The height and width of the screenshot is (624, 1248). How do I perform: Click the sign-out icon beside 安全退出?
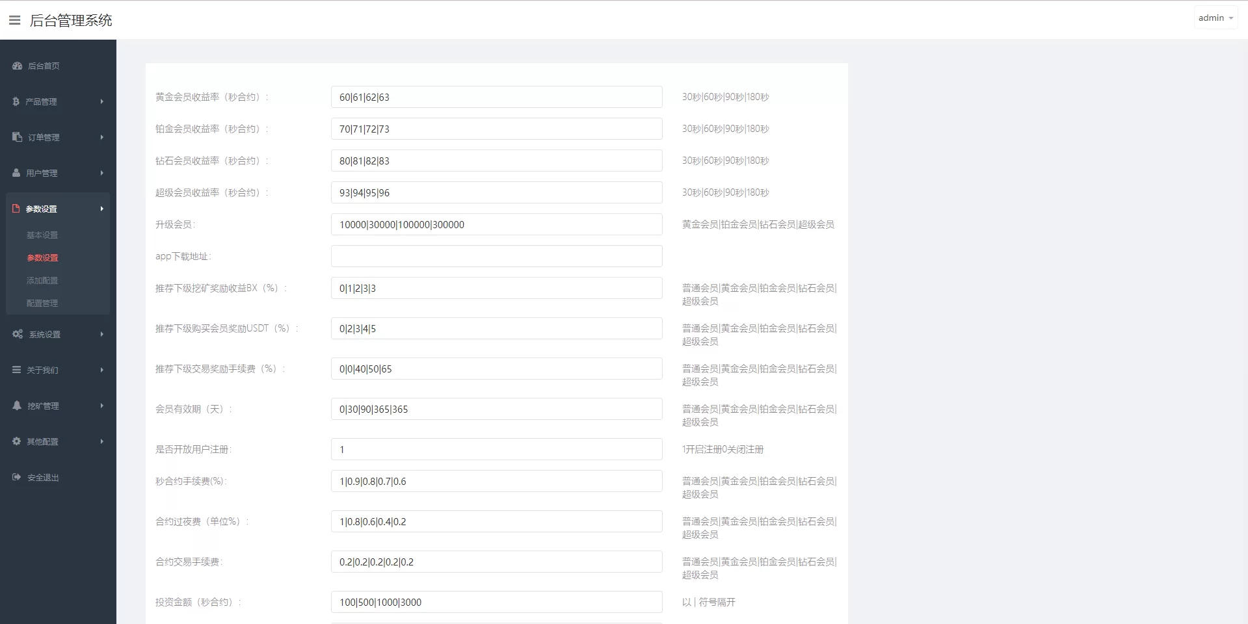(x=17, y=477)
